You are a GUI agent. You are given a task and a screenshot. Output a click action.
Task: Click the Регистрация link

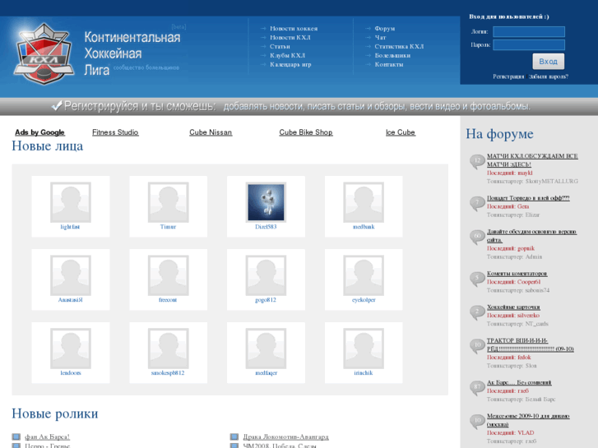point(508,76)
